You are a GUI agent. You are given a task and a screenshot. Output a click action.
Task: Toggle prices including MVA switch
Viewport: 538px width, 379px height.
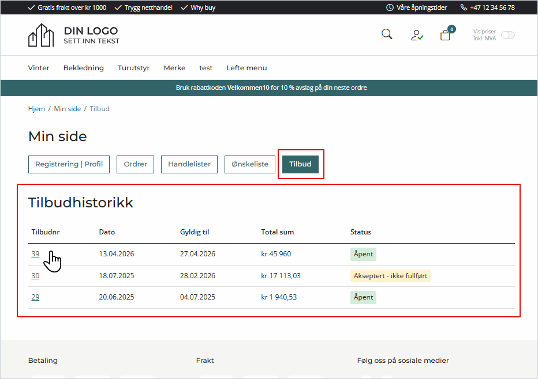click(x=507, y=35)
